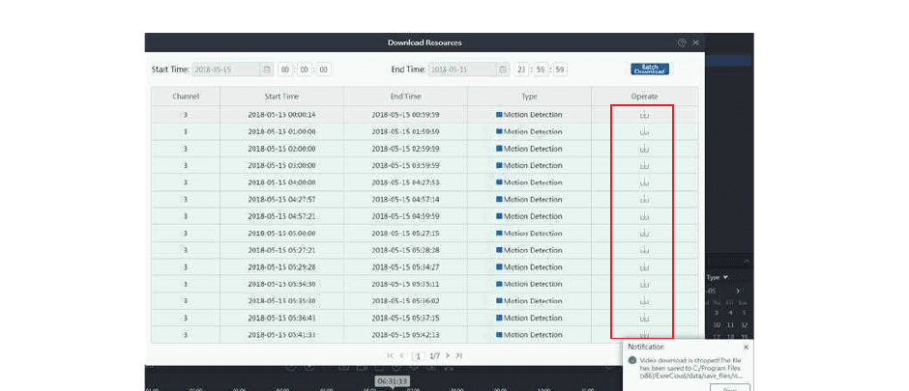Click the Operate column header

[645, 97]
